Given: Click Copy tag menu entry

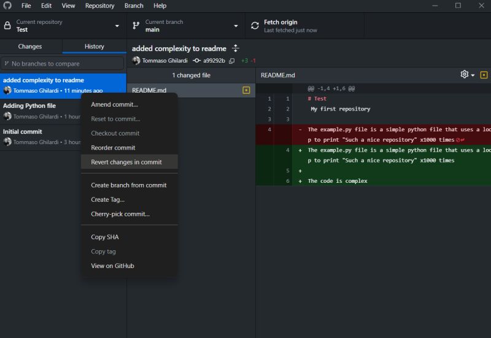Looking at the screenshot, I should (130, 252).
